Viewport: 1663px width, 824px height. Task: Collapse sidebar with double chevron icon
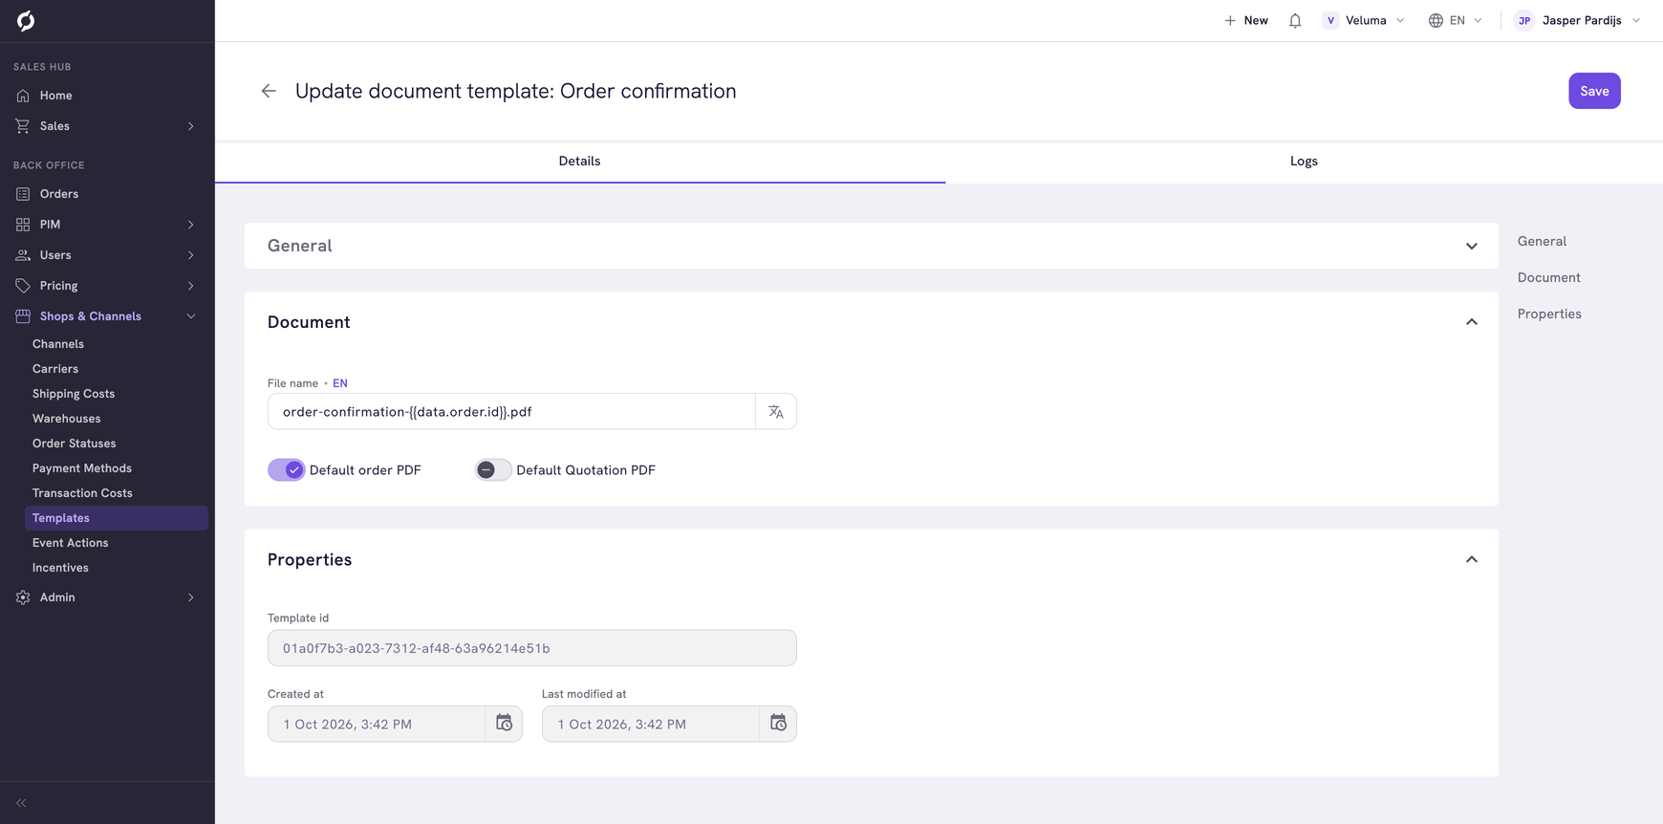[21, 803]
